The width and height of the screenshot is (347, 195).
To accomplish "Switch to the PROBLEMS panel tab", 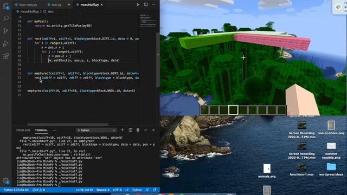I will [x=23, y=130].
